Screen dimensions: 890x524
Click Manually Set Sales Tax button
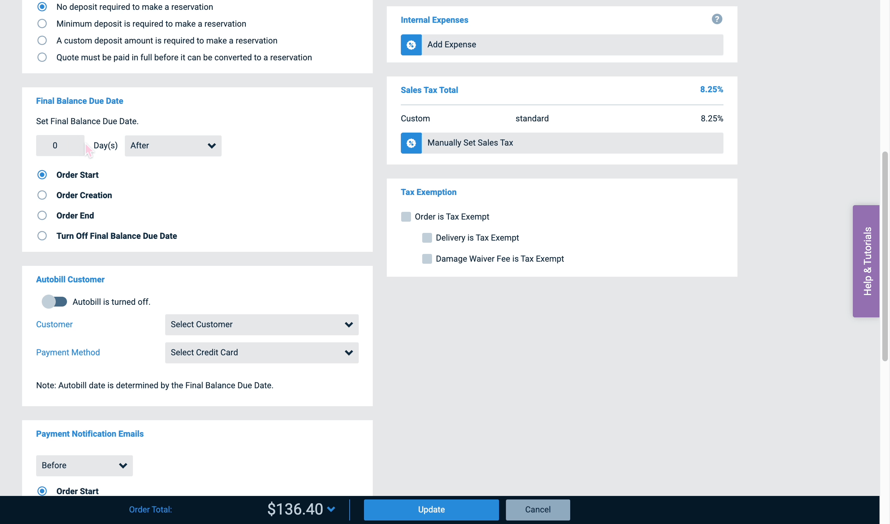562,143
